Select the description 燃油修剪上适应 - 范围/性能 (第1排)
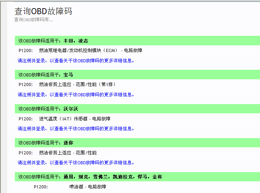 click(77, 84)
